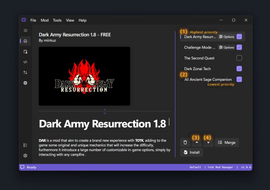The width and height of the screenshot is (270, 190).
Task: Open the Settings gear icon
Action: pyautogui.click(x=25, y=156)
